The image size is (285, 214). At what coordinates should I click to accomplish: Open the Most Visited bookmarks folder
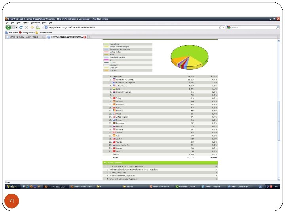(x=11, y=32)
